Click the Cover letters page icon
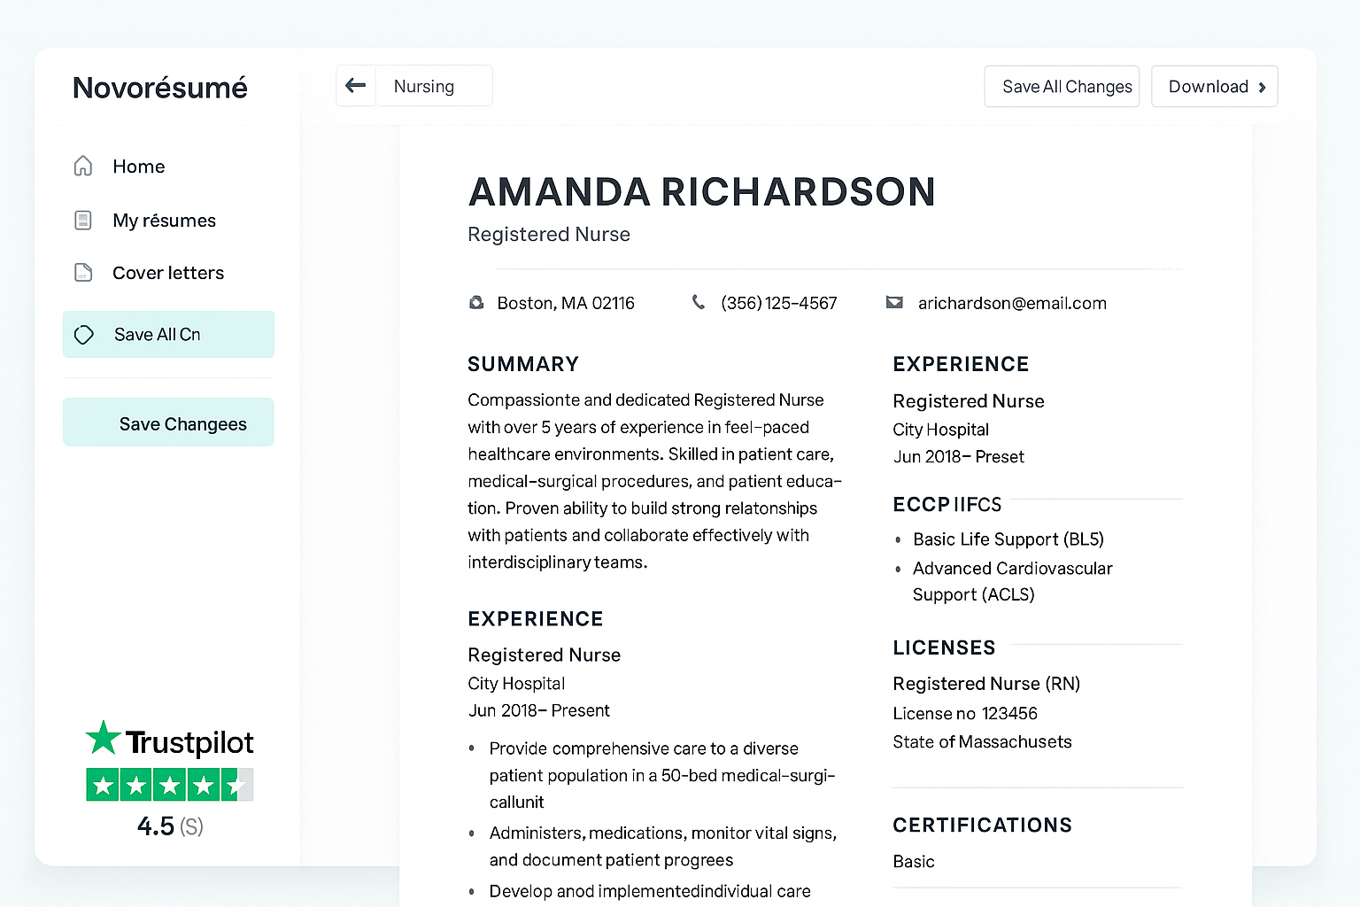This screenshot has height=907, width=1360. point(83,273)
